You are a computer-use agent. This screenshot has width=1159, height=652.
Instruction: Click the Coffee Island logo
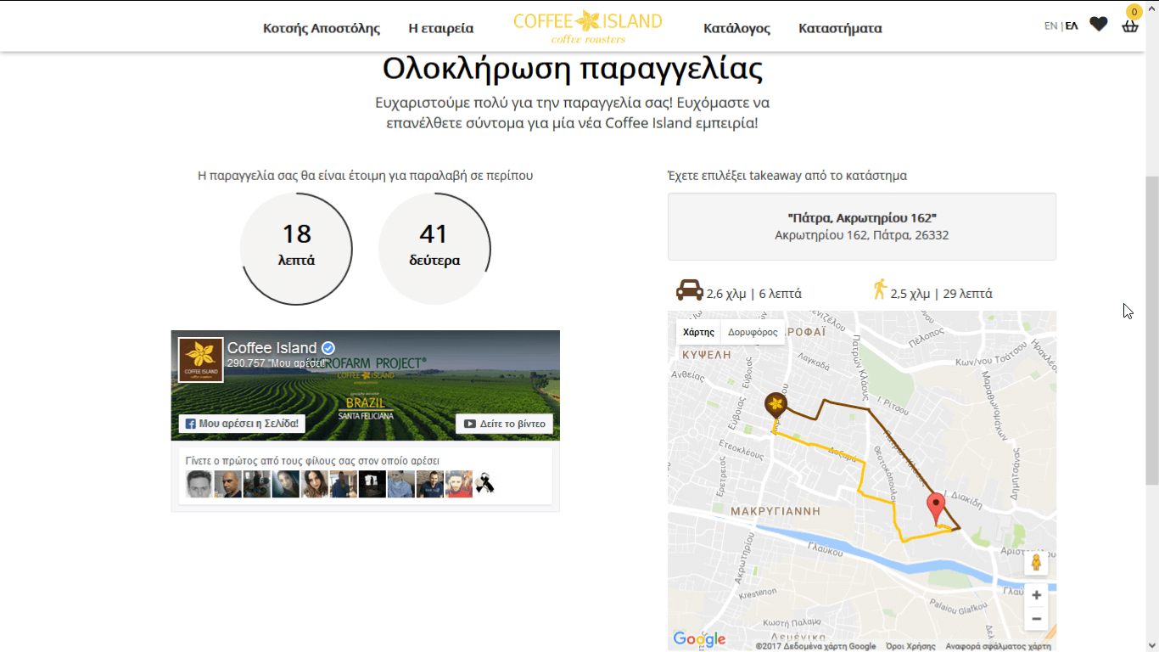click(x=588, y=26)
